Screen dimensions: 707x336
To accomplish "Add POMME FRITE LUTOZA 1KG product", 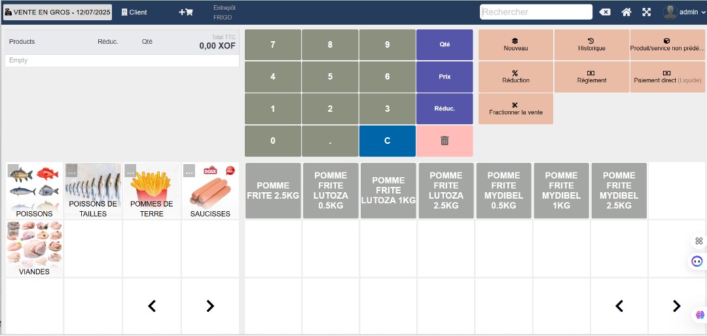I will click(388, 191).
